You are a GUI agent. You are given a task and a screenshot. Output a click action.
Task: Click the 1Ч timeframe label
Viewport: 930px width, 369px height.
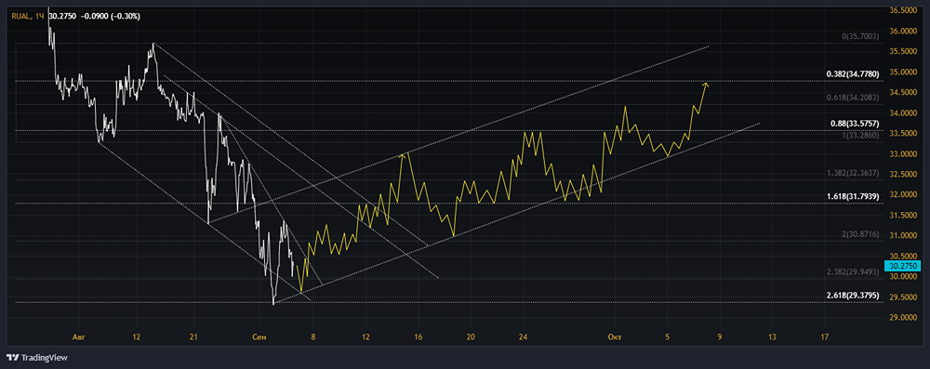[x=40, y=16]
